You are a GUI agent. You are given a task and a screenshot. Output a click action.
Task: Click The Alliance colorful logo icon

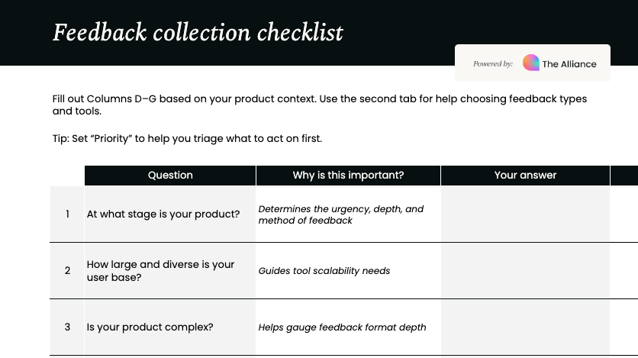pyautogui.click(x=531, y=63)
